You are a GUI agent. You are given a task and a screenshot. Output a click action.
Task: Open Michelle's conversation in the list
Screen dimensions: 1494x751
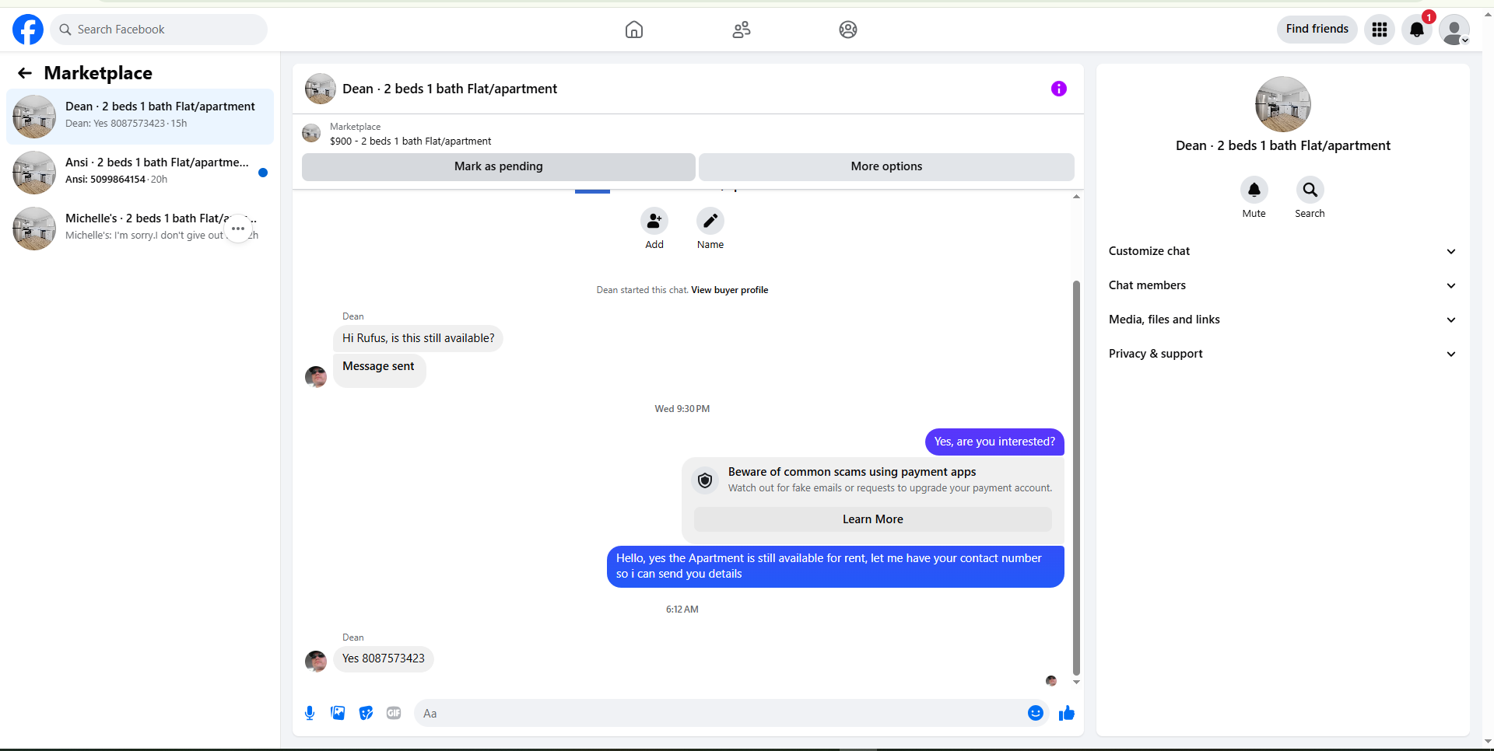140,229
